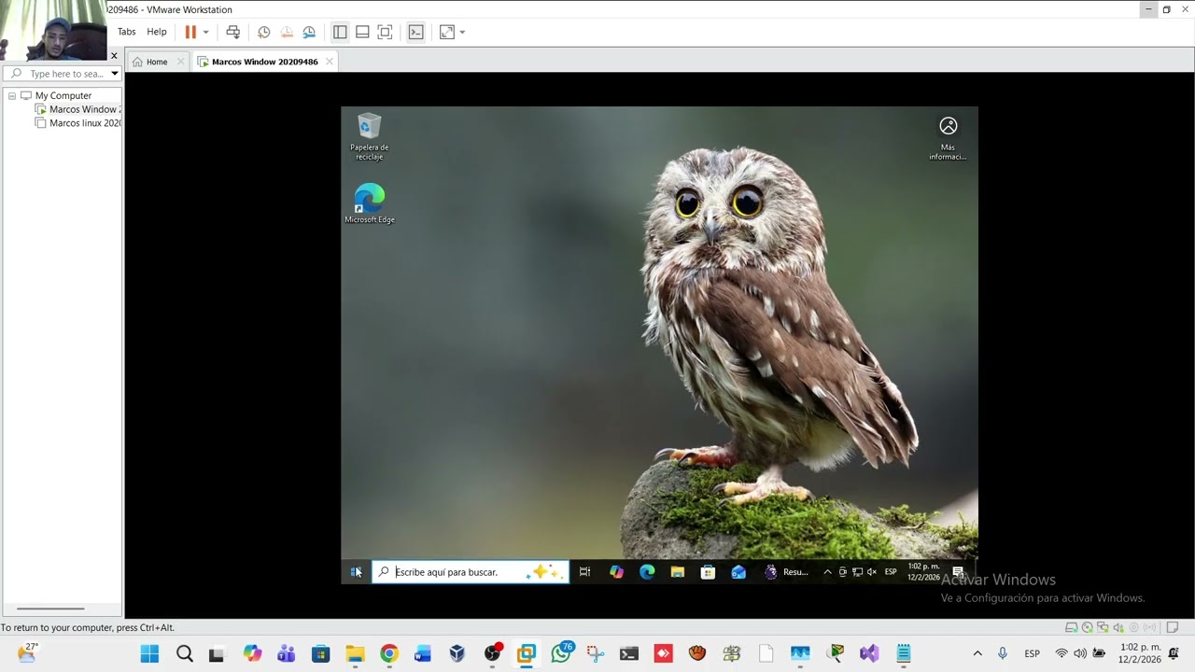The image size is (1195, 672).
Task: Open the guest Windows Start menu
Action: pos(356,572)
